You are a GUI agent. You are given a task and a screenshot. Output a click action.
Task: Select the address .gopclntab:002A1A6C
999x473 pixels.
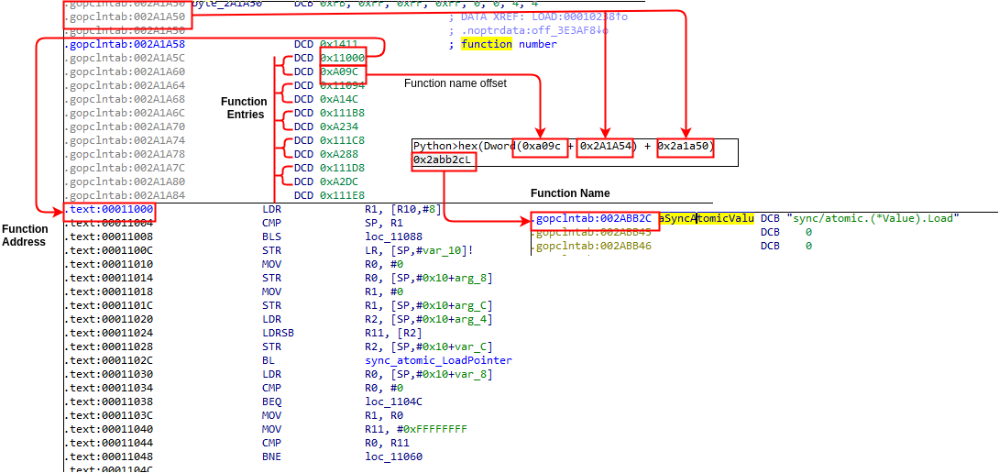point(125,113)
